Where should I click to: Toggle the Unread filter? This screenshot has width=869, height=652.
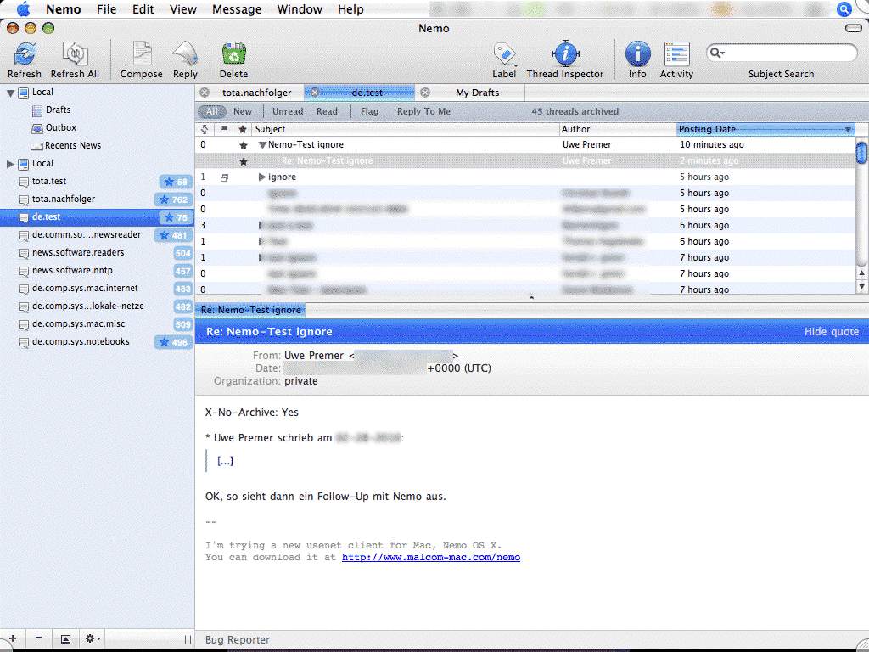tap(288, 111)
